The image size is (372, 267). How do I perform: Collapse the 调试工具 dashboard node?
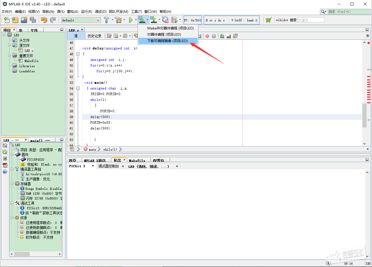[12, 203]
